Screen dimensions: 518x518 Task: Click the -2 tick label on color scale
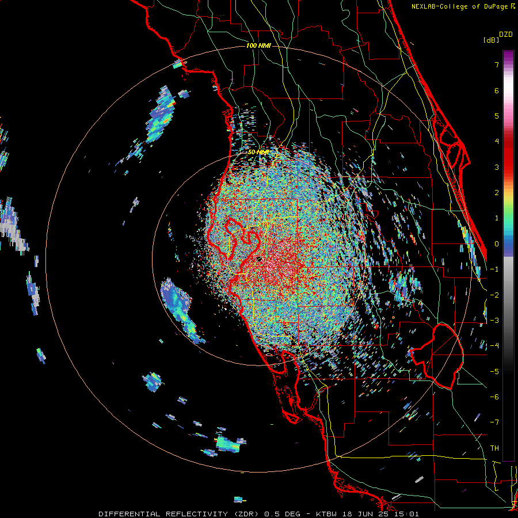[x=494, y=295]
